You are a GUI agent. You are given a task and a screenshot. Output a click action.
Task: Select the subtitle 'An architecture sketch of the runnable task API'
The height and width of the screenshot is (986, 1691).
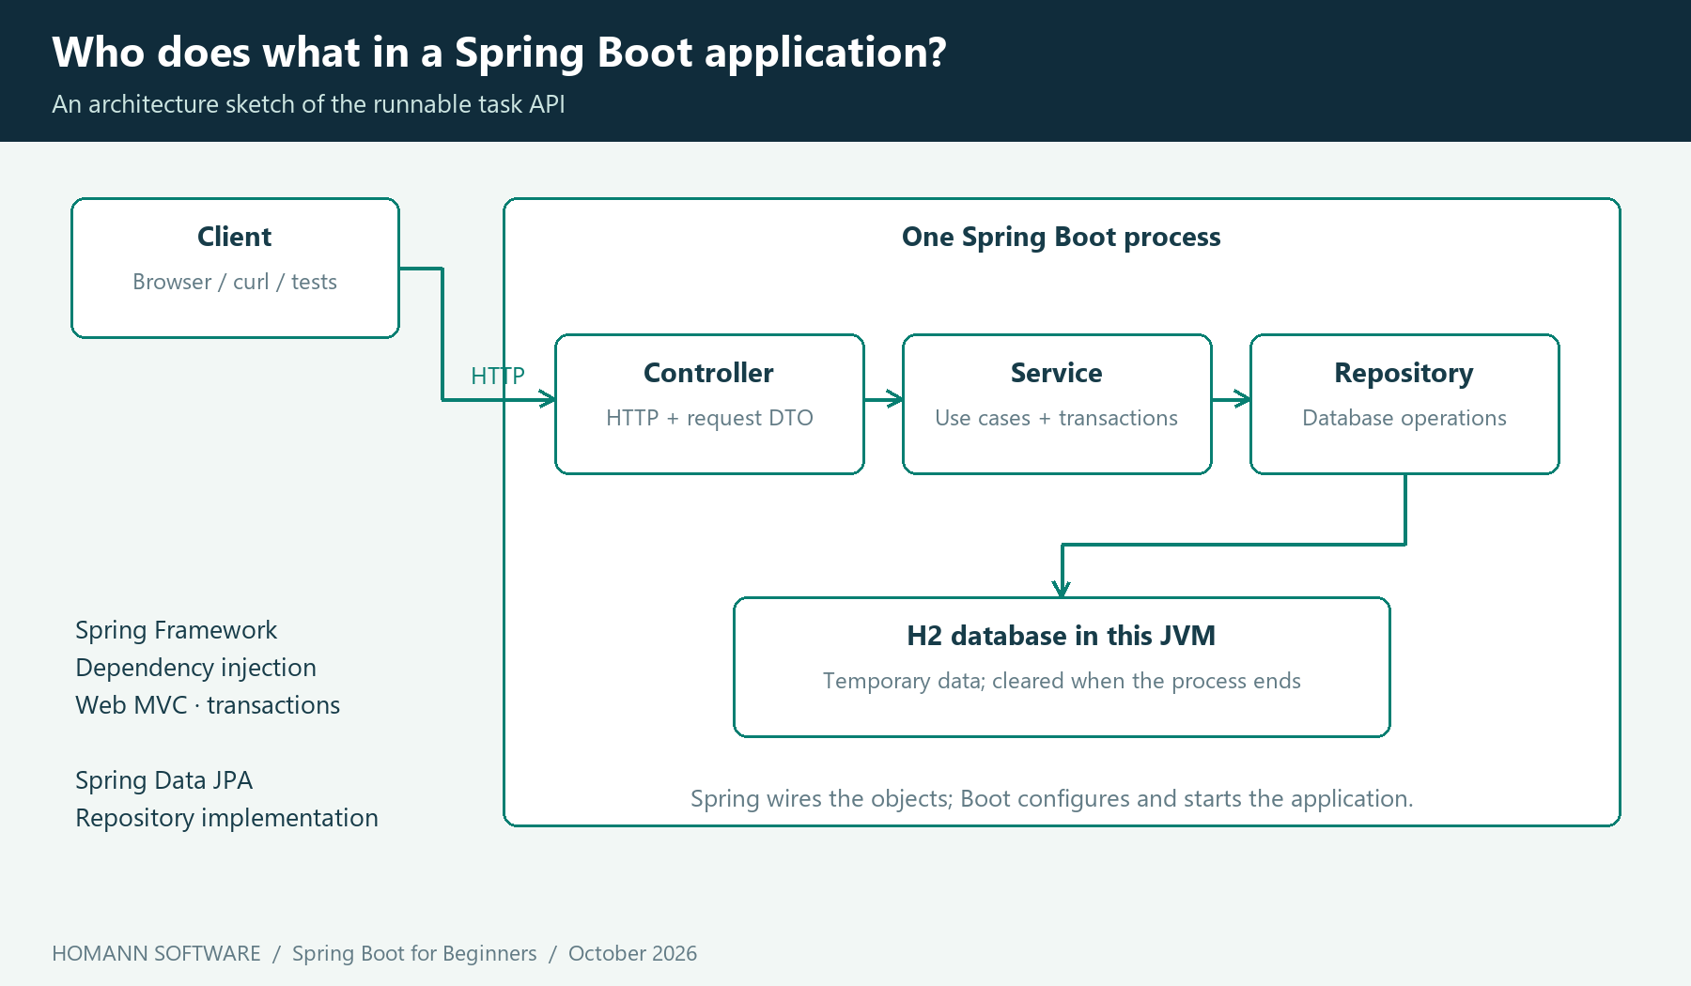tap(308, 104)
